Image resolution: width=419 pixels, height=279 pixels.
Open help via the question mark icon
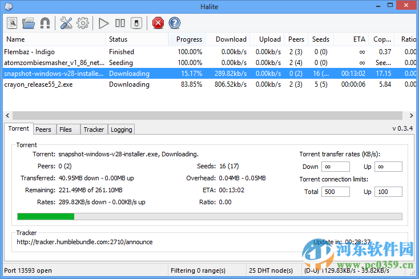pyautogui.click(x=175, y=23)
